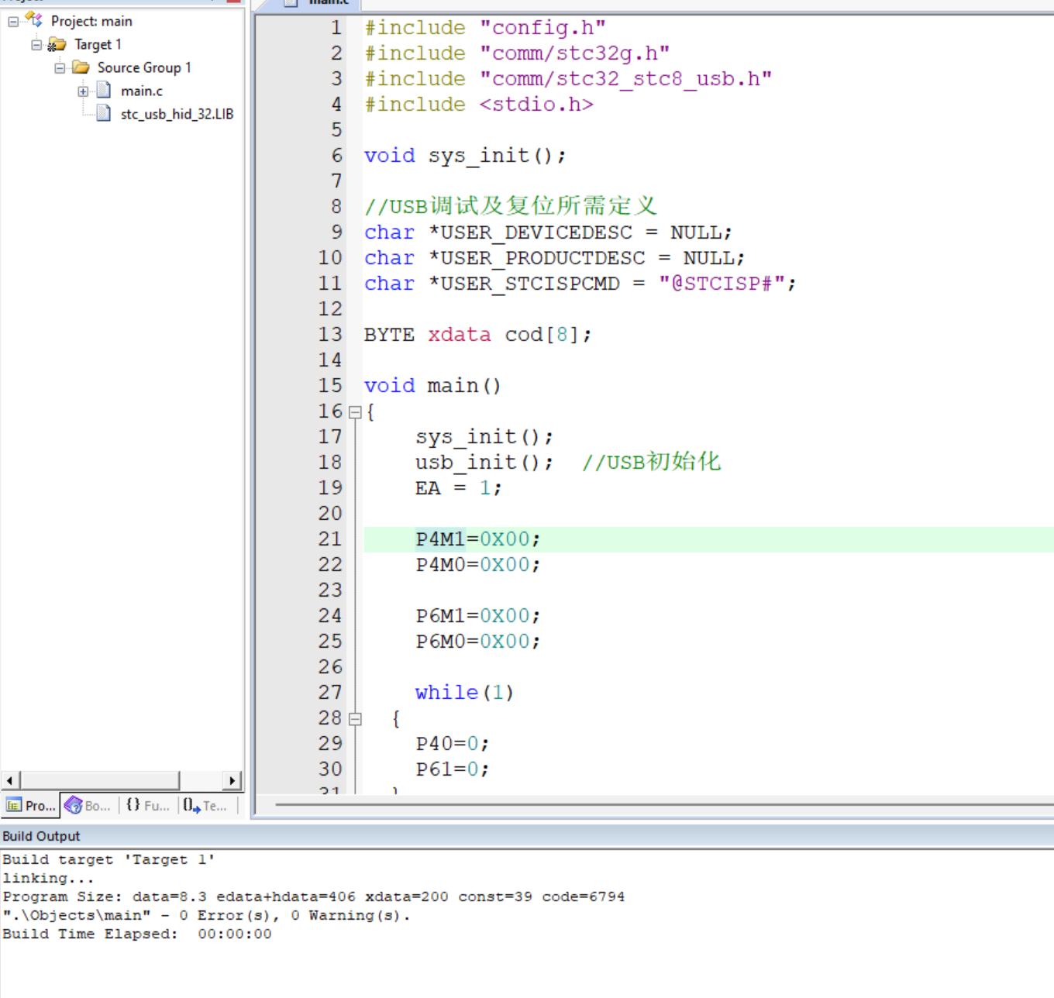Viewport: 1054px width, 998px height.
Task: Click the Project workspace icon
Action: [x=34, y=19]
